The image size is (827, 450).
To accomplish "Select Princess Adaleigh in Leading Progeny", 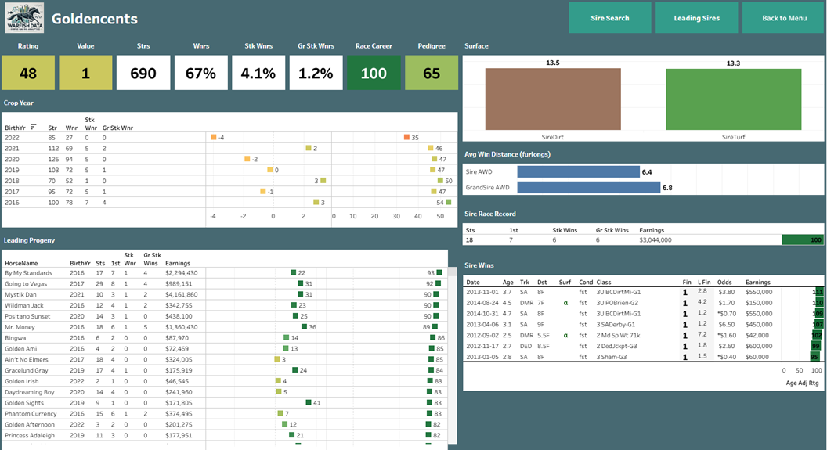I will [30, 435].
